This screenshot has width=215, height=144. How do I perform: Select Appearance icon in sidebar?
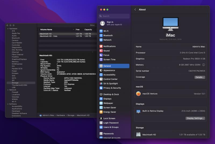pyautogui.click(x=101, y=70)
